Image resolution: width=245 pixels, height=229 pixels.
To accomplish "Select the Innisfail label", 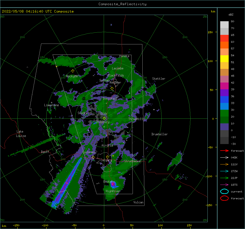I will coord(110,99).
